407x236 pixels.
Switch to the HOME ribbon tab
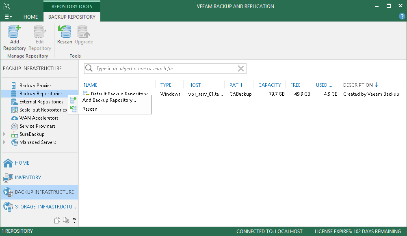[30, 17]
